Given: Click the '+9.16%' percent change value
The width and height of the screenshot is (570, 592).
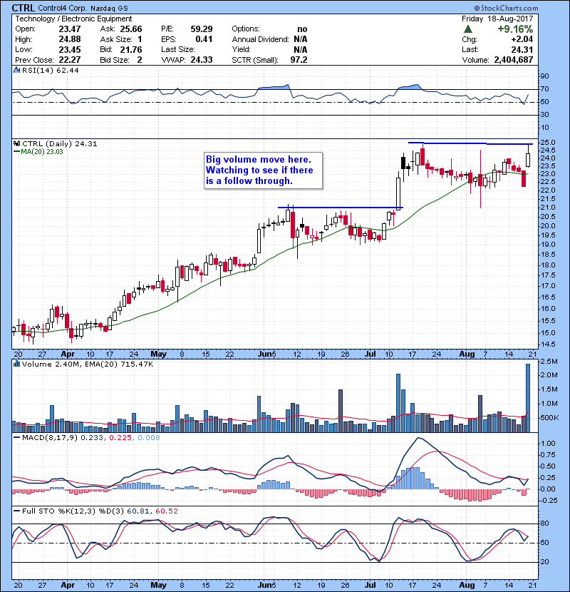Looking at the screenshot, I should 515,29.
